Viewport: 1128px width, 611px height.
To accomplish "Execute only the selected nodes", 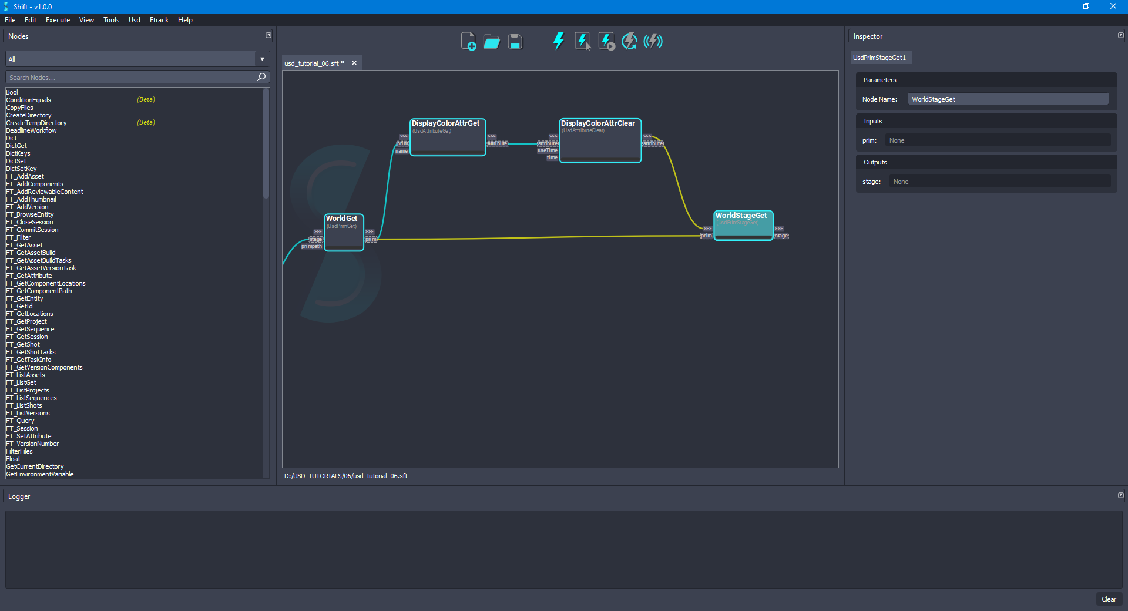I will [x=582, y=41].
